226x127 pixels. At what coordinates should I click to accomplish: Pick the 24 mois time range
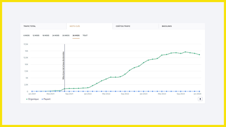pyautogui.click(x=56, y=35)
